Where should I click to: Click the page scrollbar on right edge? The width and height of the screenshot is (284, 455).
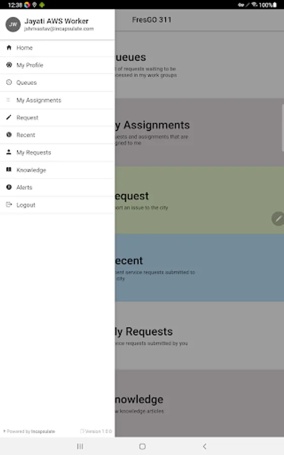283,128
